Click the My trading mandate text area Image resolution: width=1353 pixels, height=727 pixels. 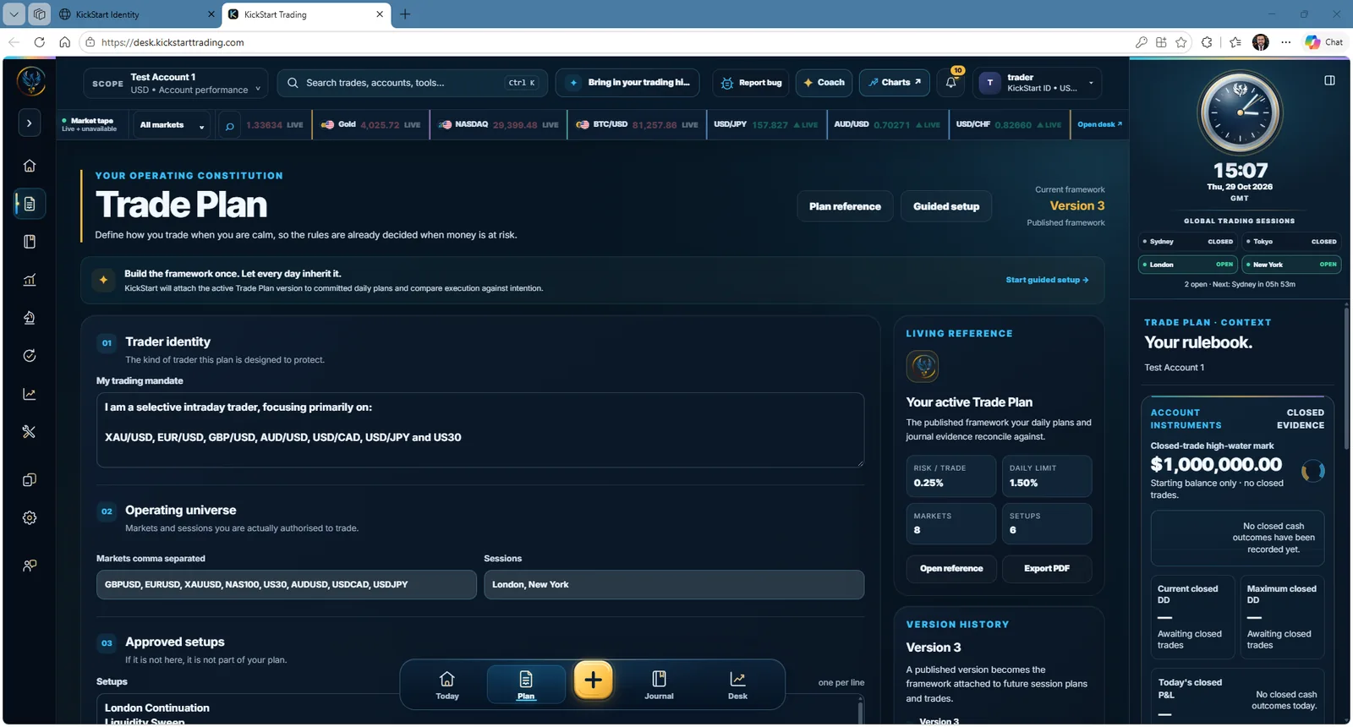coord(480,429)
